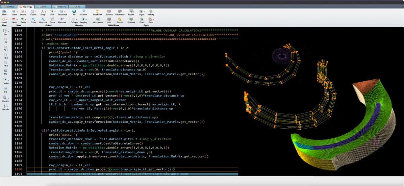
Task: Click line number 1190 in gutter
Action: [19, 169]
